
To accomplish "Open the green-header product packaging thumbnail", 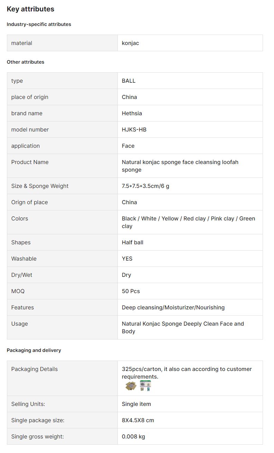I will pos(145,386).
